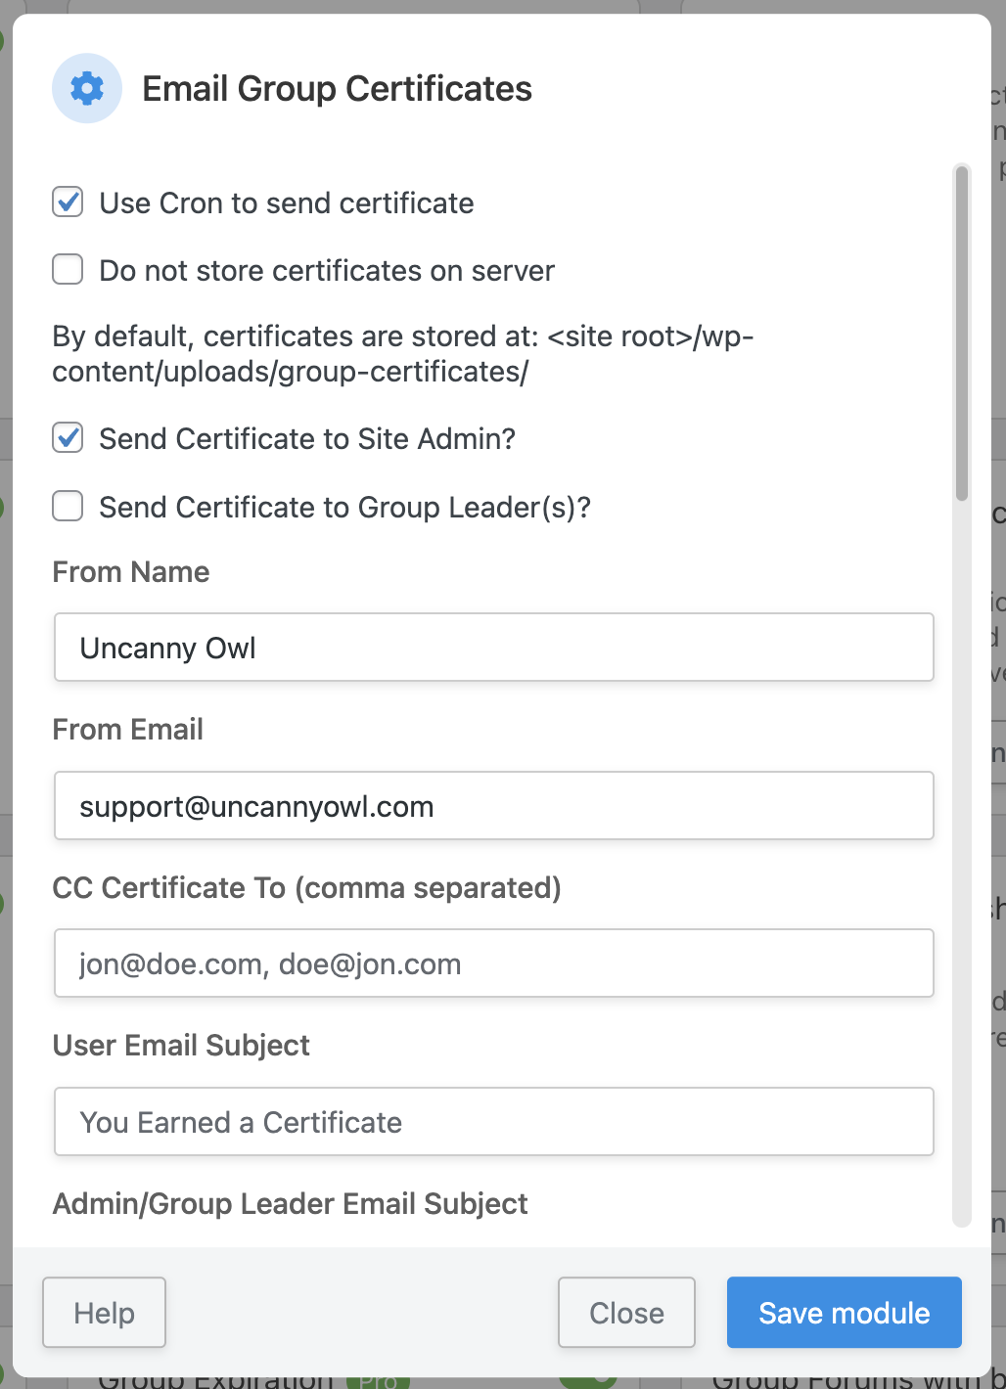Image resolution: width=1006 pixels, height=1389 pixels.
Task: Click the dialog's vertical scrollbar thumb
Action: tap(962, 333)
